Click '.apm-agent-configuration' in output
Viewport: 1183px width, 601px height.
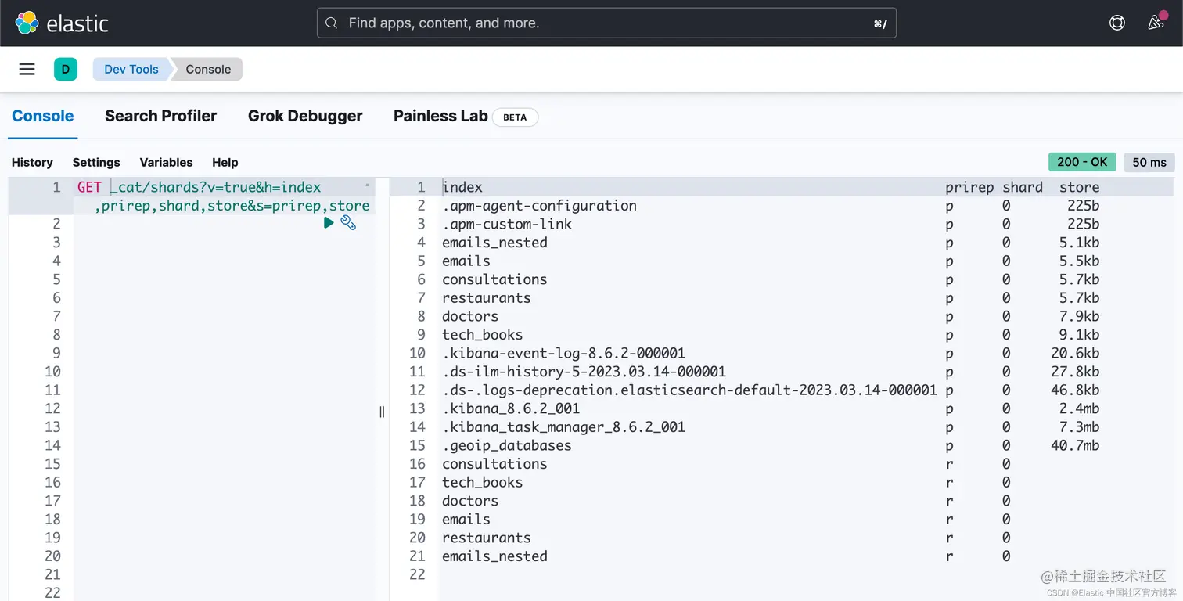pos(539,206)
